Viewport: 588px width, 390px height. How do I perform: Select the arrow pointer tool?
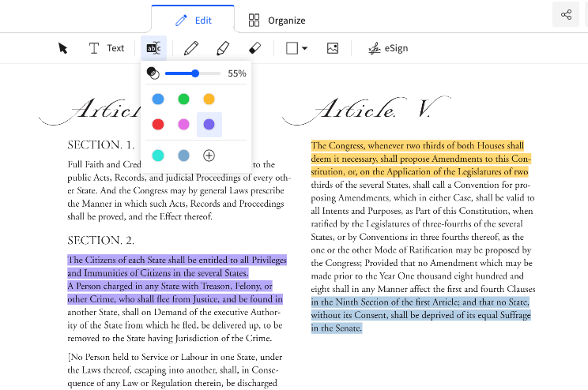(x=63, y=48)
